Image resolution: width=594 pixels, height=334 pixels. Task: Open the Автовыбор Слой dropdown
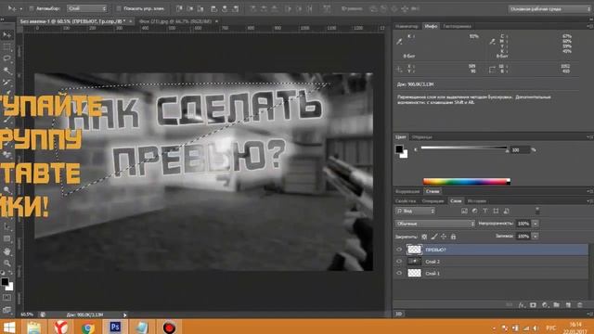point(86,8)
